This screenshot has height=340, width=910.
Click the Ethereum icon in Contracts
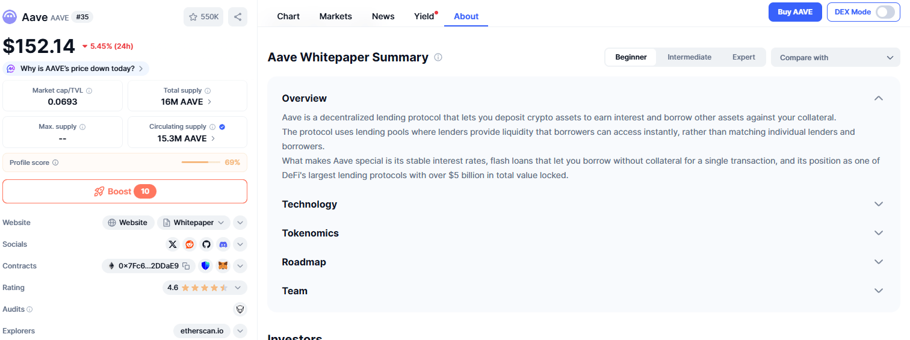(x=111, y=266)
